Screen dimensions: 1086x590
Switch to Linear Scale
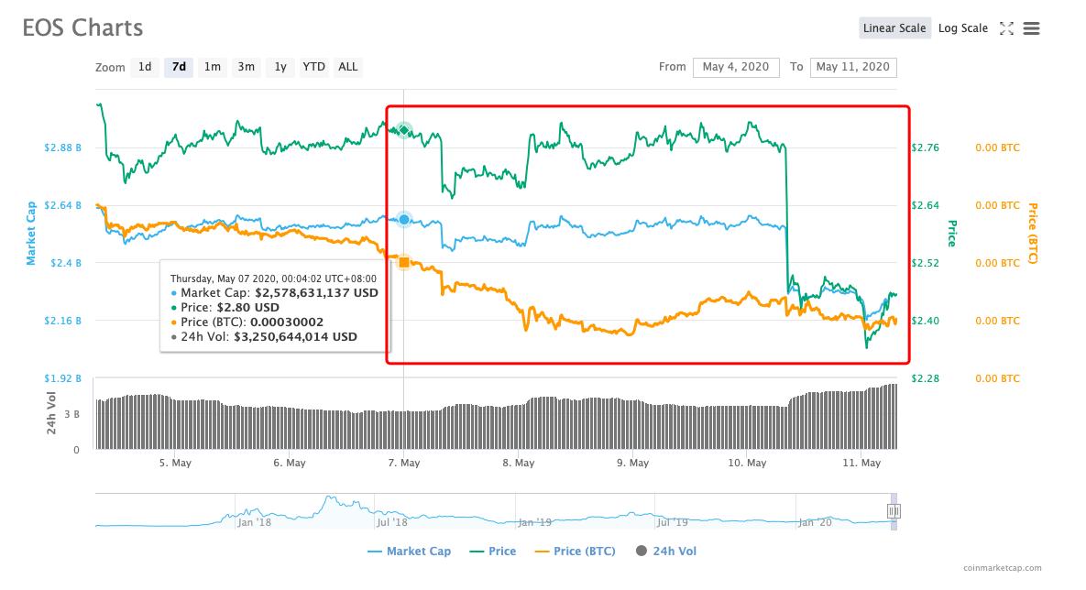tap(894, 28)
